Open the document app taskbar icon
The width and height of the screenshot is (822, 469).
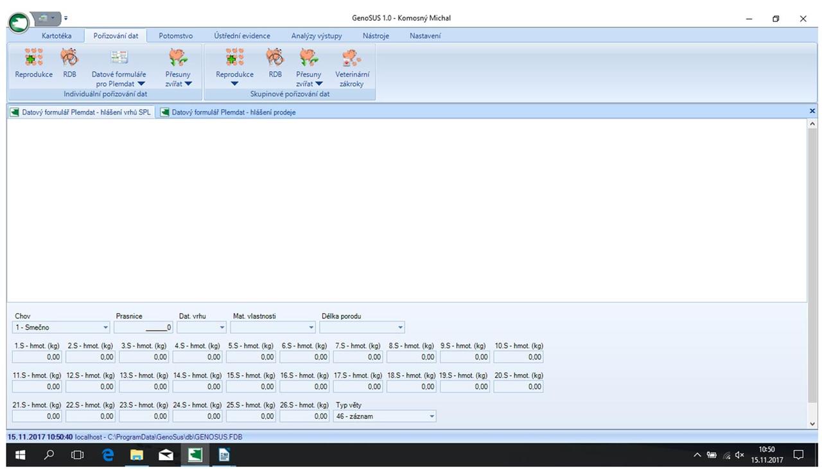click(x=224, y=455)
